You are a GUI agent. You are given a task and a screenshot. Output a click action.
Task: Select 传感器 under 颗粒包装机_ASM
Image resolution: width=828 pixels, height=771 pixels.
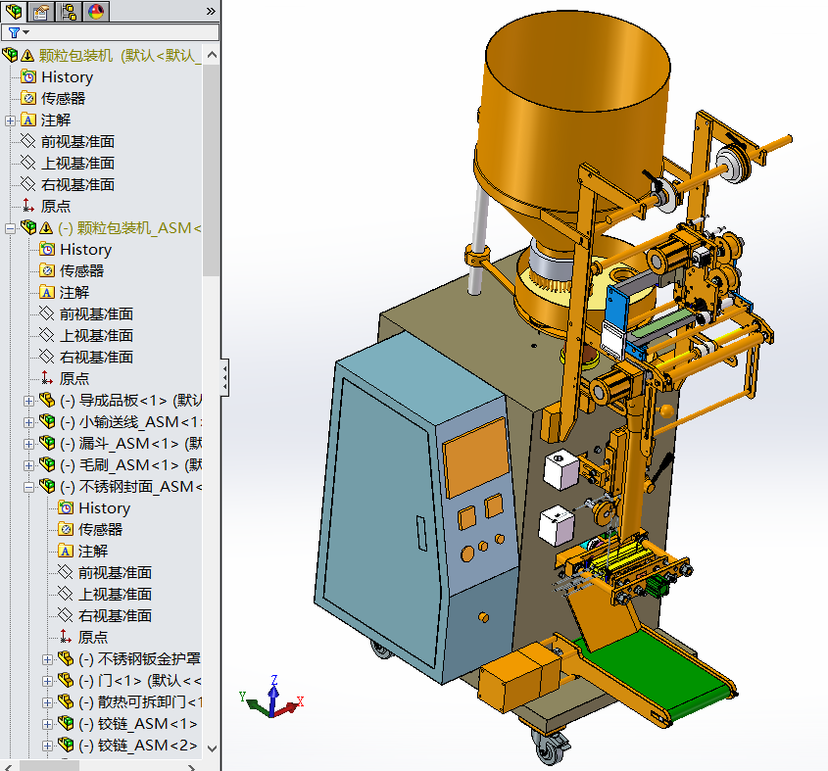pyautogui.click(x=81, y=271)
